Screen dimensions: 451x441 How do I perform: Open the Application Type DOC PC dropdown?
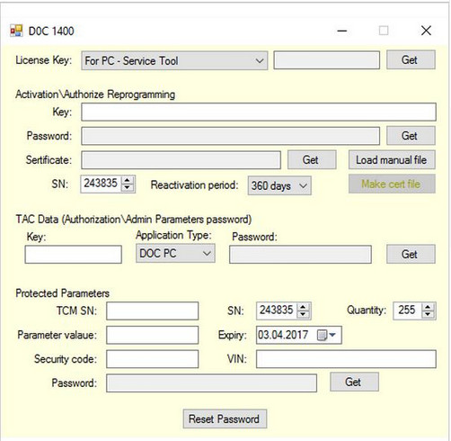pyautogui.click(x=175, y=254)
